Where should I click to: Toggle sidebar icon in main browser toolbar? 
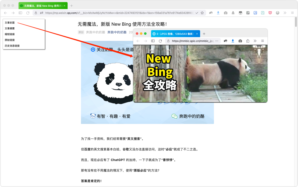pos(20,13)
